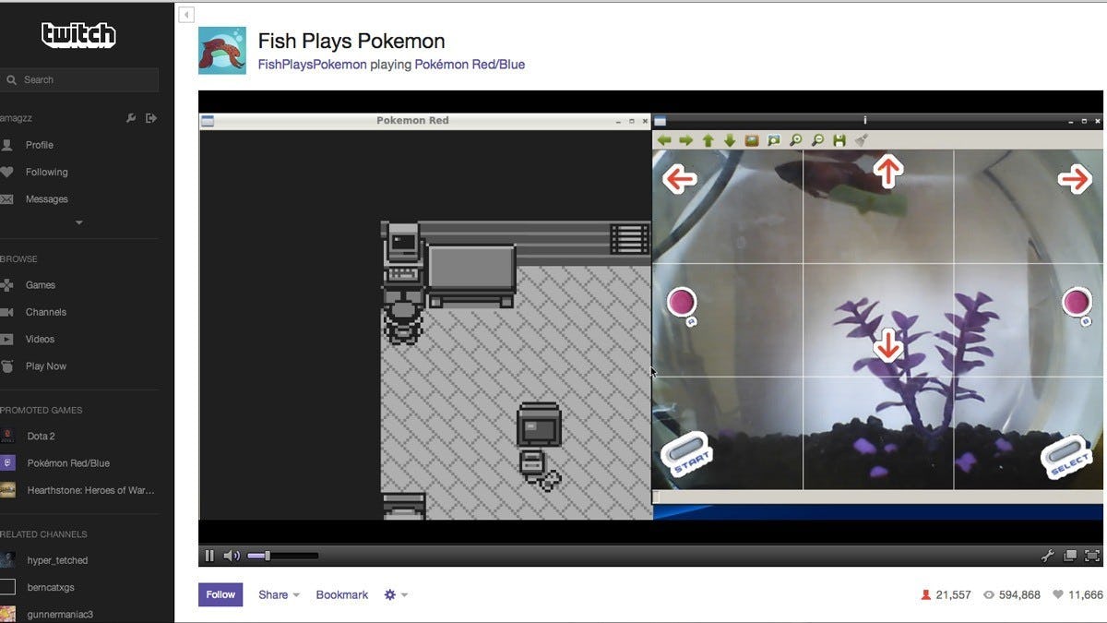Zoom in using the webcam toolbar magnifier
The width and height of the screenshot is (1107, 623).
coord(795,140)
